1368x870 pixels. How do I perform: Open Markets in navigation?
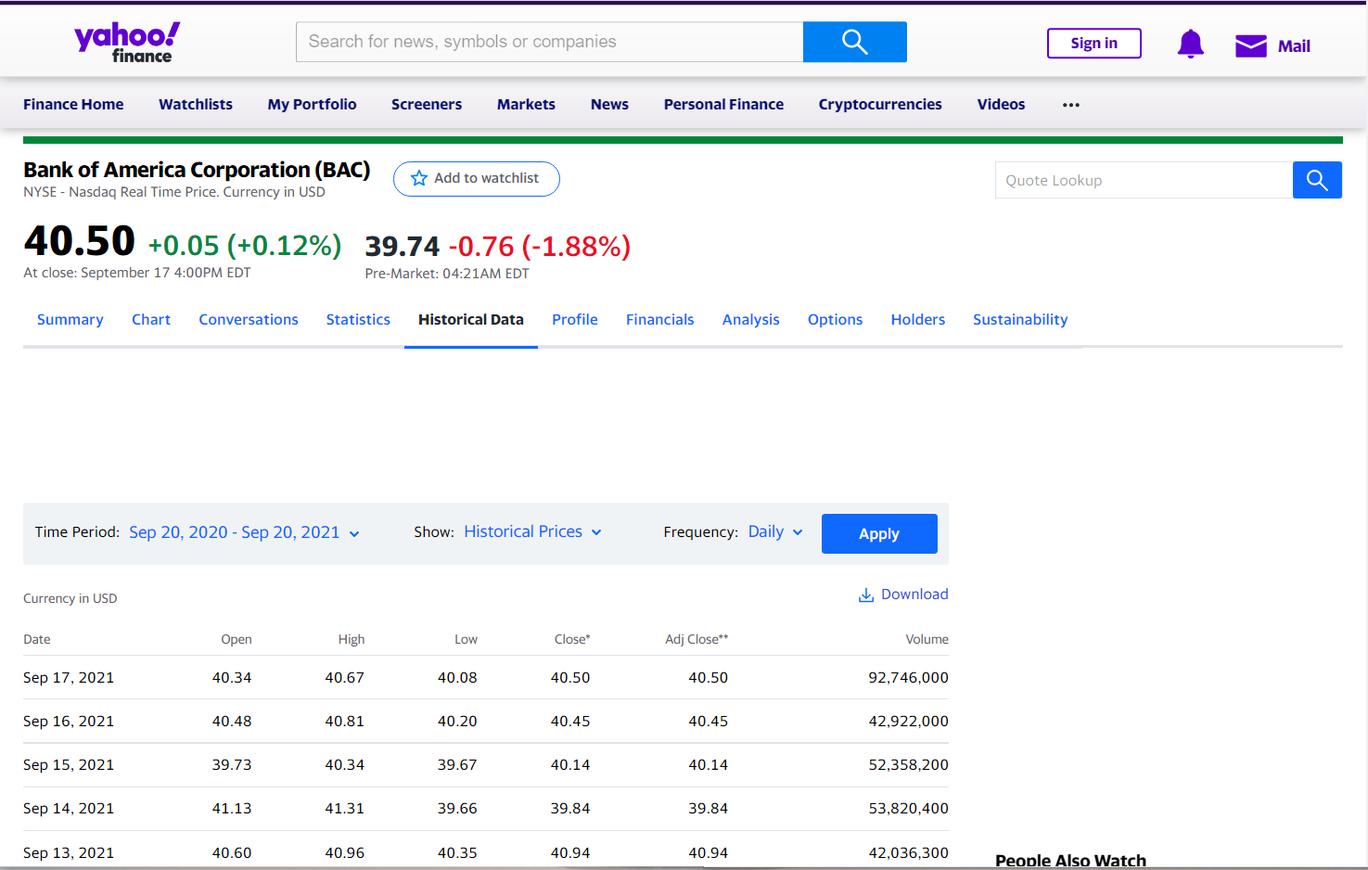[526, 105]
